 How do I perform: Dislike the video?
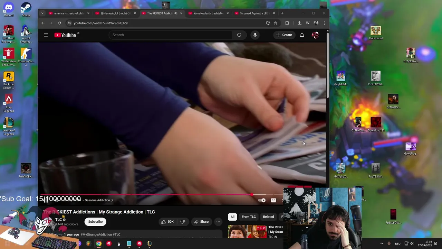coord(182,222)
